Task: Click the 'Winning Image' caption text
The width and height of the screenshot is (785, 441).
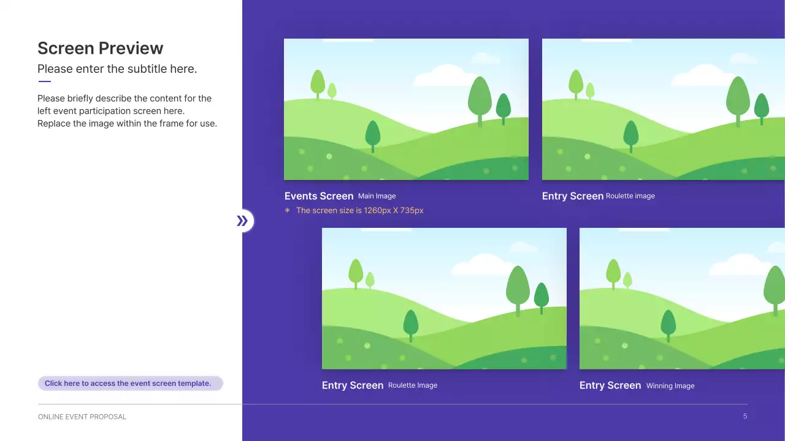Action: [x=670, y=386]
